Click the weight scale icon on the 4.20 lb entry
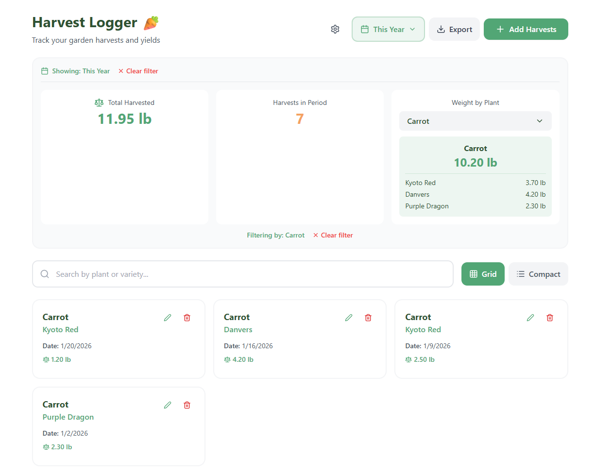 (227, 359)
